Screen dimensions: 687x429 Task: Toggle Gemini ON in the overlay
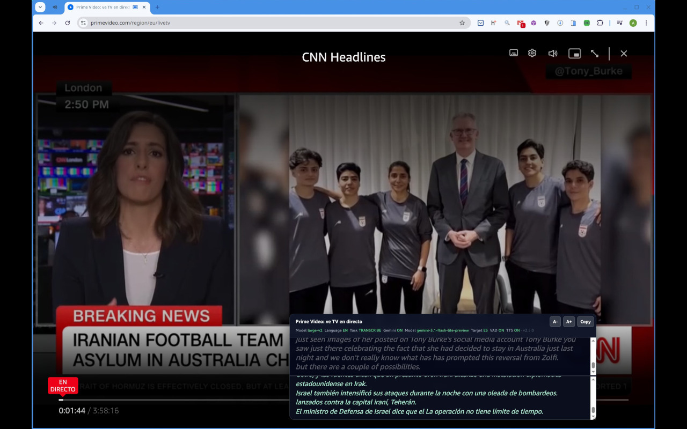click(393, 330)
